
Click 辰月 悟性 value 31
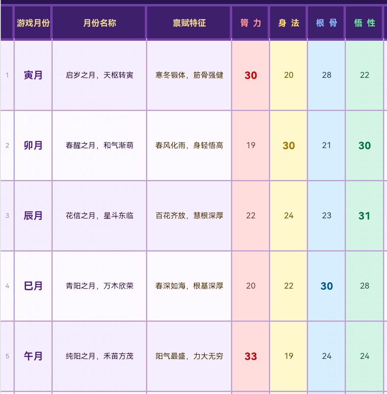(364, 216)
